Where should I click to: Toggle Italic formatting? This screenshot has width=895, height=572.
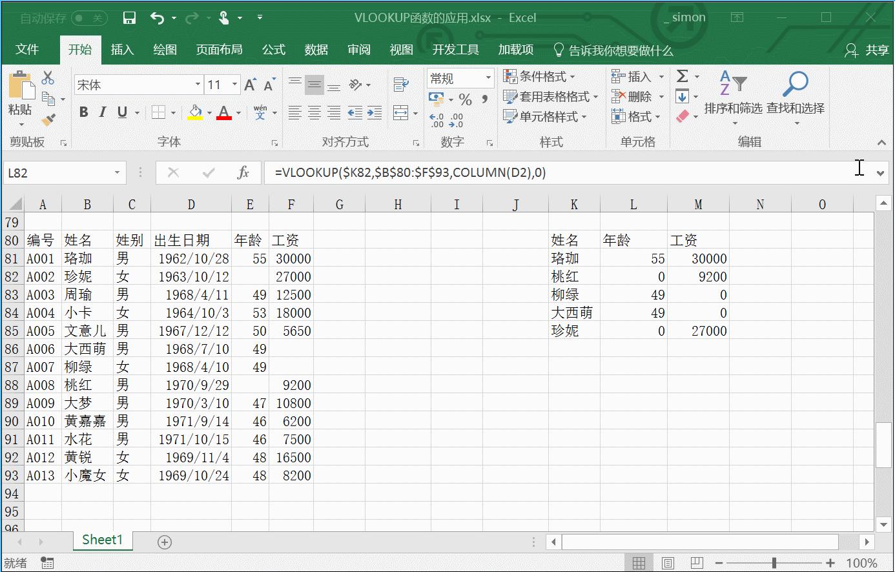(102, 112)
